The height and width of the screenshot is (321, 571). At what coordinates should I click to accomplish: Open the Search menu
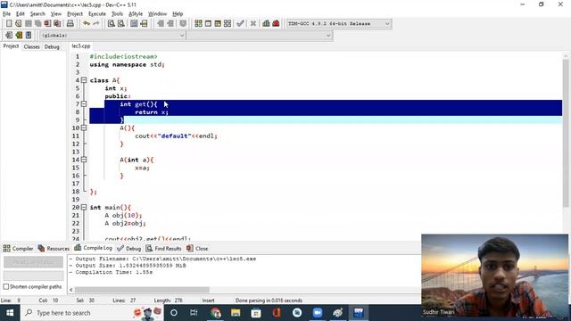(37, 14)
